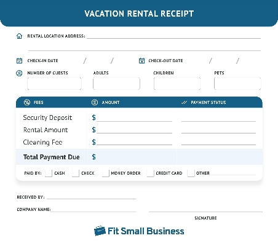The width and height of the screenshot is (278, 246).
Task: Click the Pets input box
Action: (237, 84)
